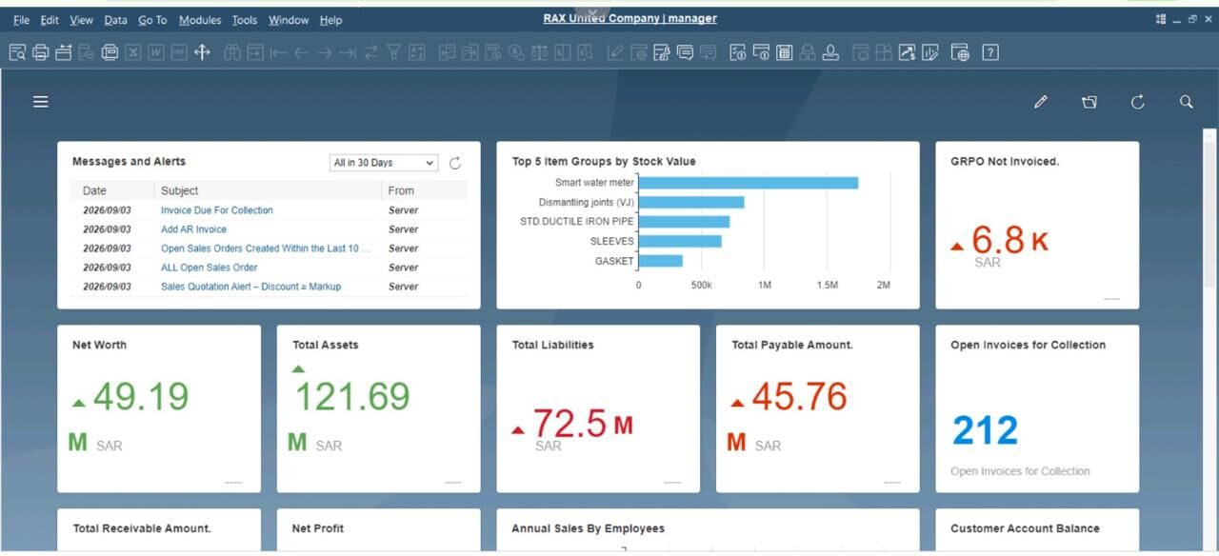The width and height of the screenshot is (1219, 556).
Task: Open the hamburger menu on dashboard
Action: (x=41, y=102)
